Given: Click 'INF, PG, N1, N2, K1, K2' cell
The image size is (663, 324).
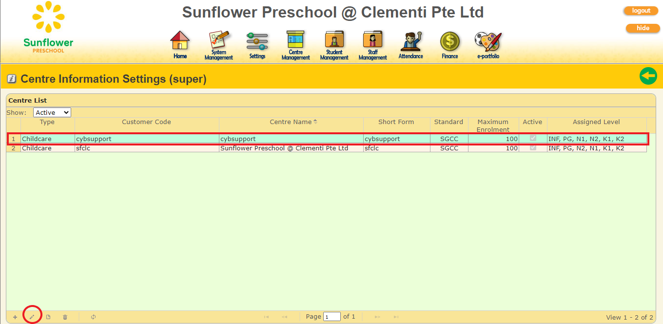Looking at the screenshot, I should click(597, 139).
